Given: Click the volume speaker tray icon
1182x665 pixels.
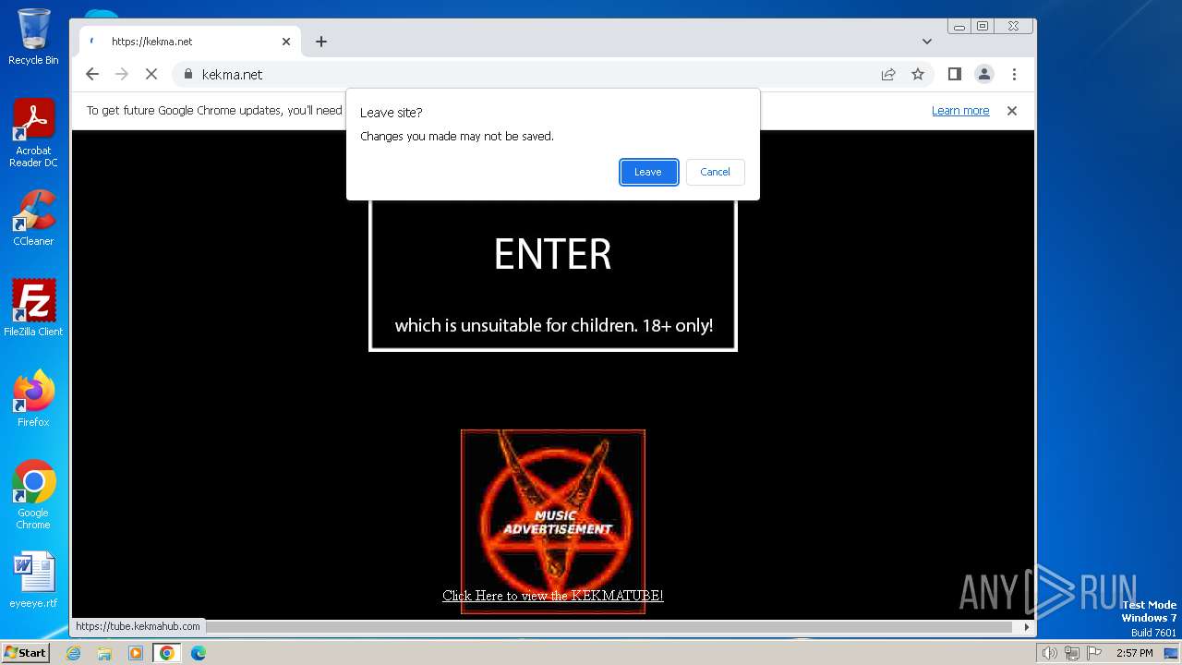Looking at the screenshot, I should click(x=1049, y=653).
